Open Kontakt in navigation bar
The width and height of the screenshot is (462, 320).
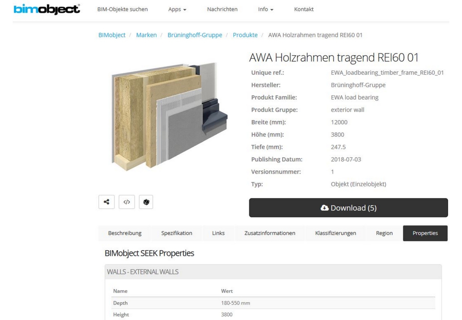pos(304,9)
